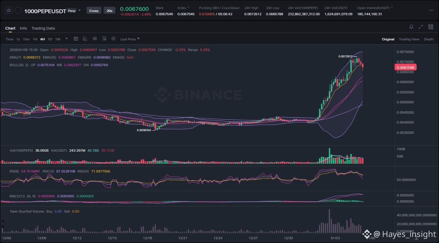Open technical indicators line-chart icon
The width and height of the screenshot is (439, 243).
(x=85, y=39)
